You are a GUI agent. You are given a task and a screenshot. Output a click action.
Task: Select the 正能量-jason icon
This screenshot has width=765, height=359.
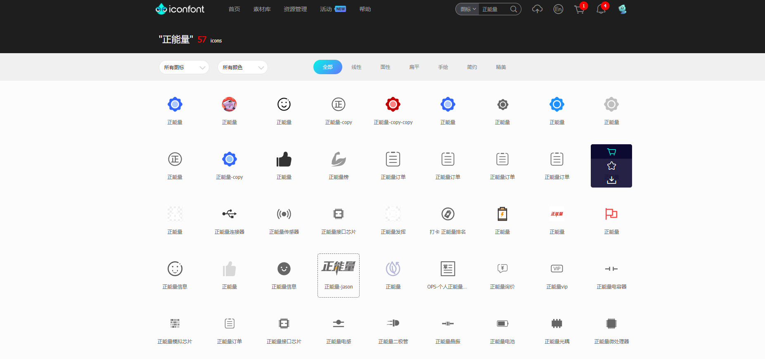pos(339,268)
